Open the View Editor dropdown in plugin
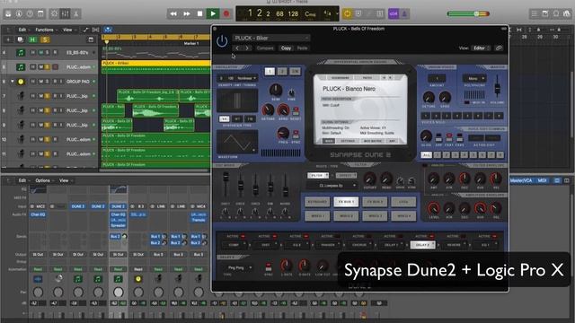575x323 pixels. (481, 48)
